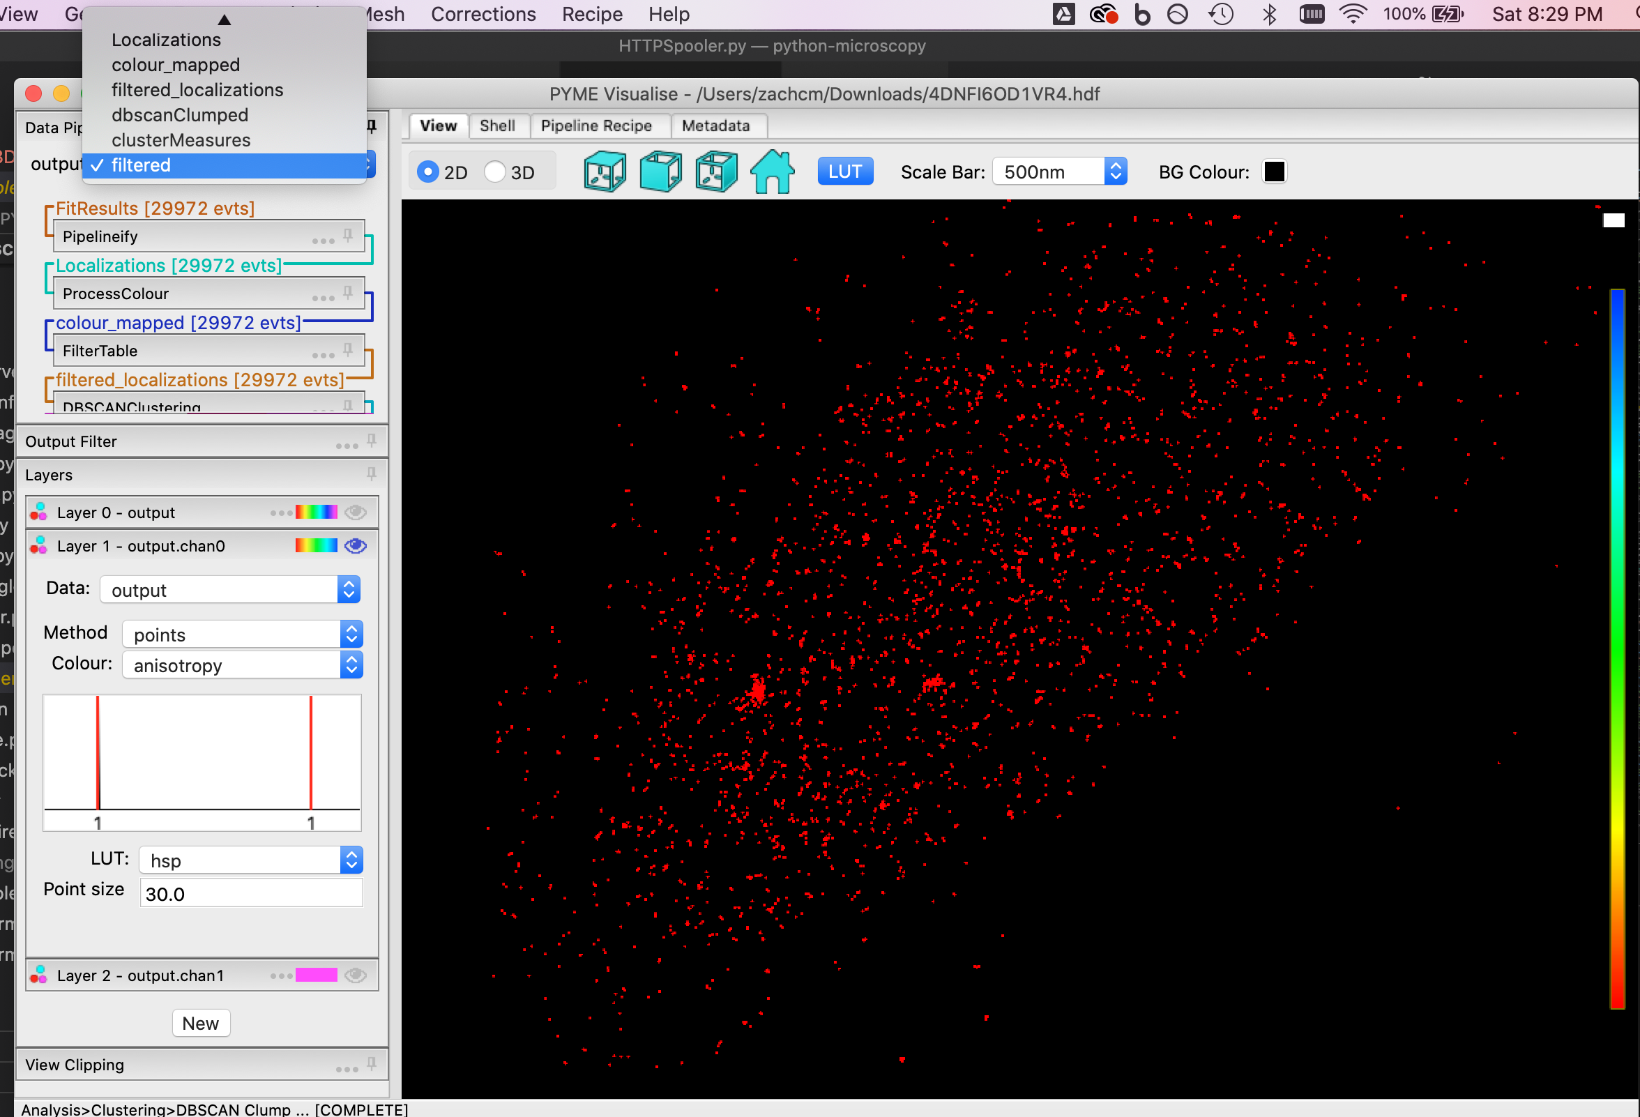The height and width of the screenshot is (1117, 1640).
Task: Hide Layer 1 output.chan0 with eye icon
Action: (x=356, y=545)
